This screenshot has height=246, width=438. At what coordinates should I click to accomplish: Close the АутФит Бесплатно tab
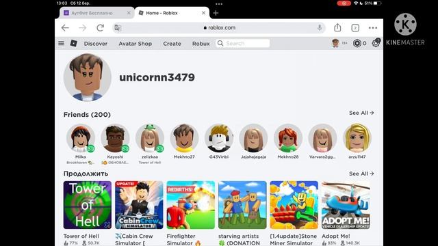click(129, 13)
